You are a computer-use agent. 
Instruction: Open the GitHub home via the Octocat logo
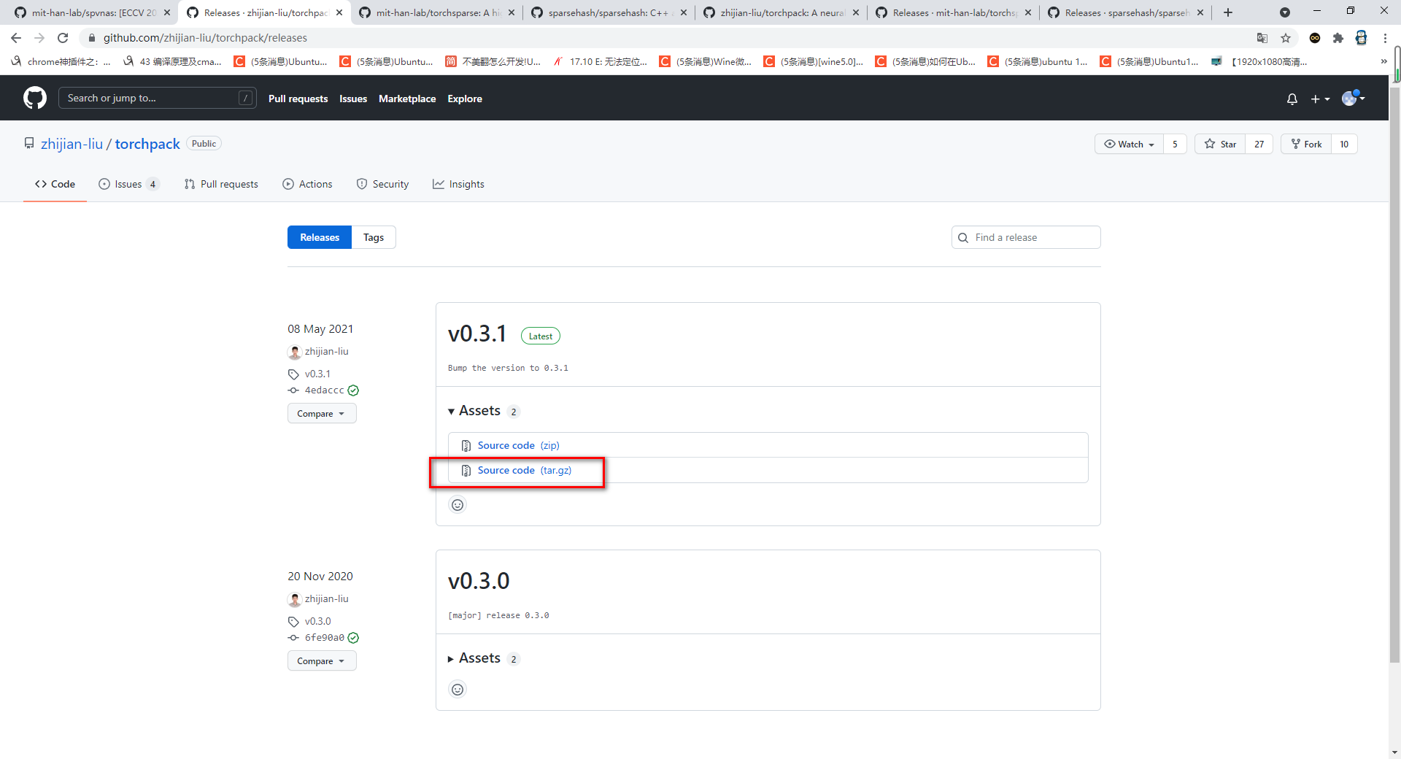tap(34, 98)
